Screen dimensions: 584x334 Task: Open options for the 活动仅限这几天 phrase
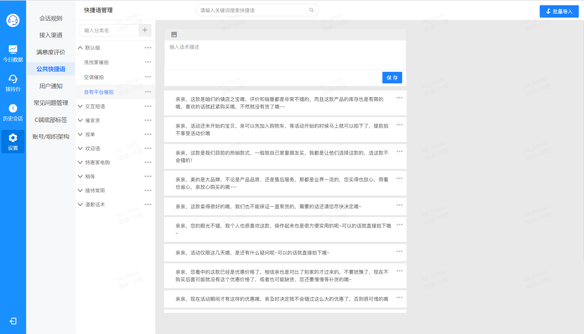pos(399,251)
